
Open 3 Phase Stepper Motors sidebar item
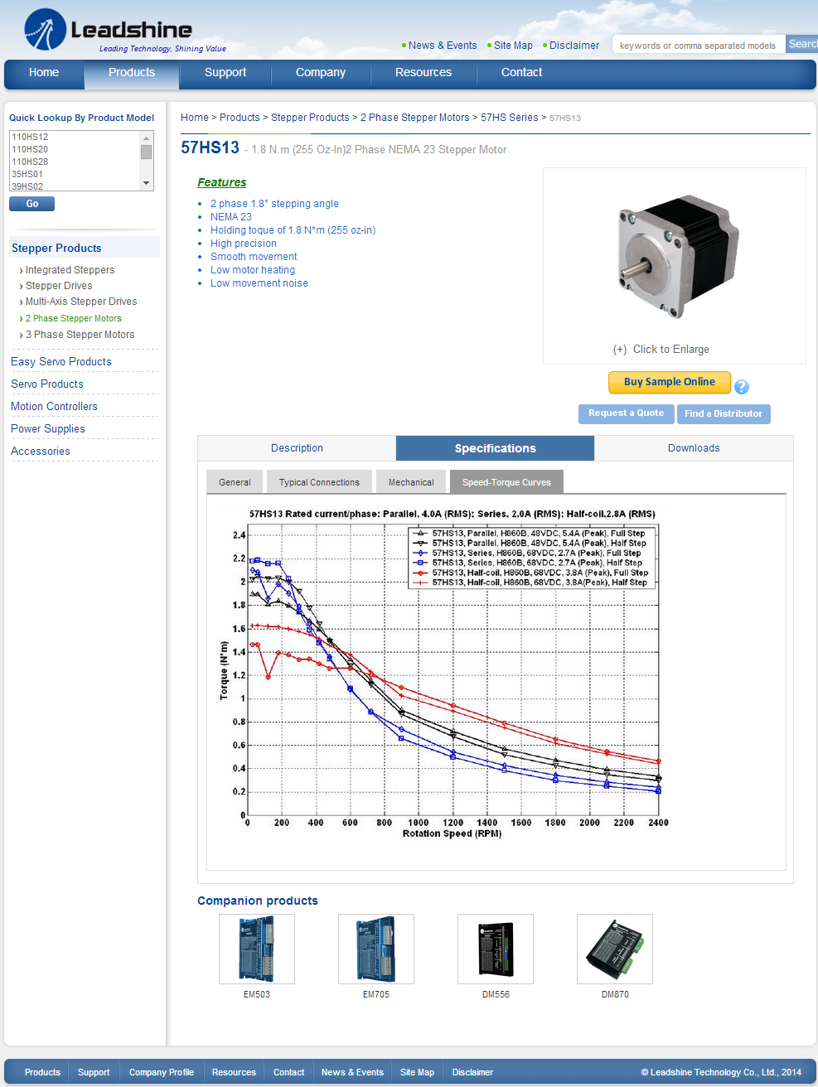click(x=80, y=335)
